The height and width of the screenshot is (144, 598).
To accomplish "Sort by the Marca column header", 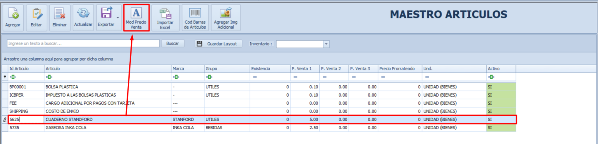I will [188, 69].
